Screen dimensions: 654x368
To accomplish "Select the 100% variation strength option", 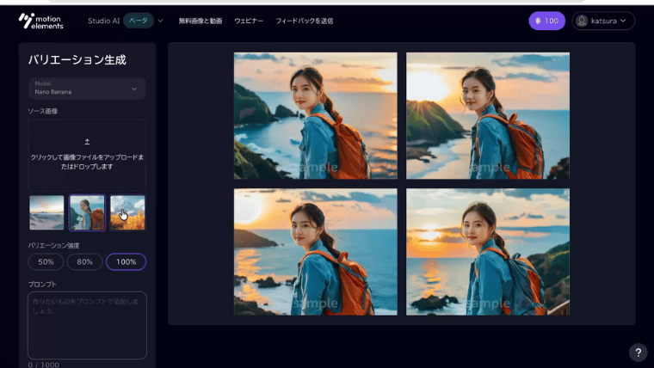I will tap(126, 261).
